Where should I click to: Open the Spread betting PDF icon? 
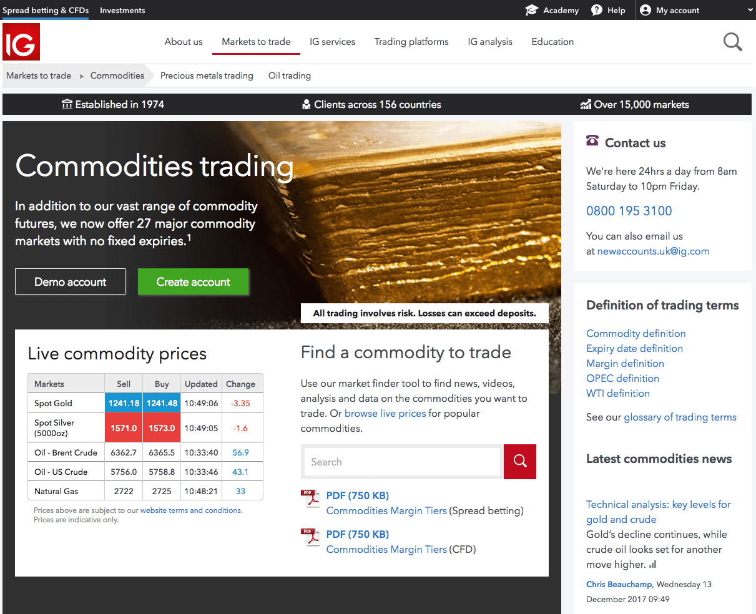tap(310, 499)
